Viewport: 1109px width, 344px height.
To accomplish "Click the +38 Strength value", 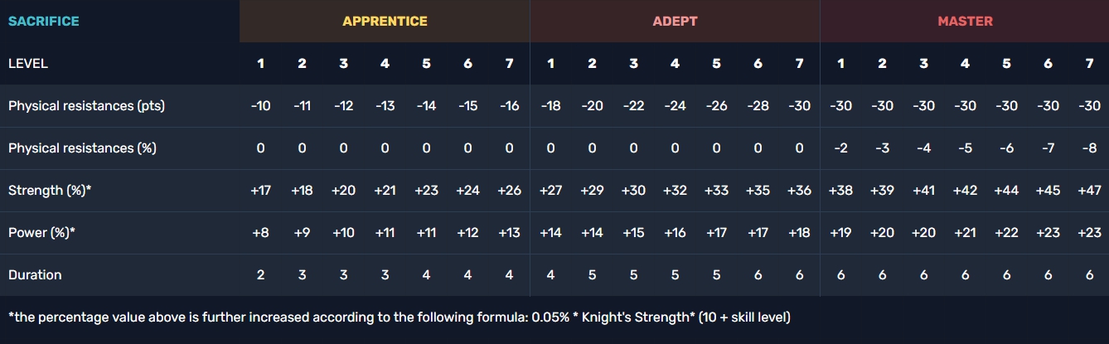I will [840, 191].
